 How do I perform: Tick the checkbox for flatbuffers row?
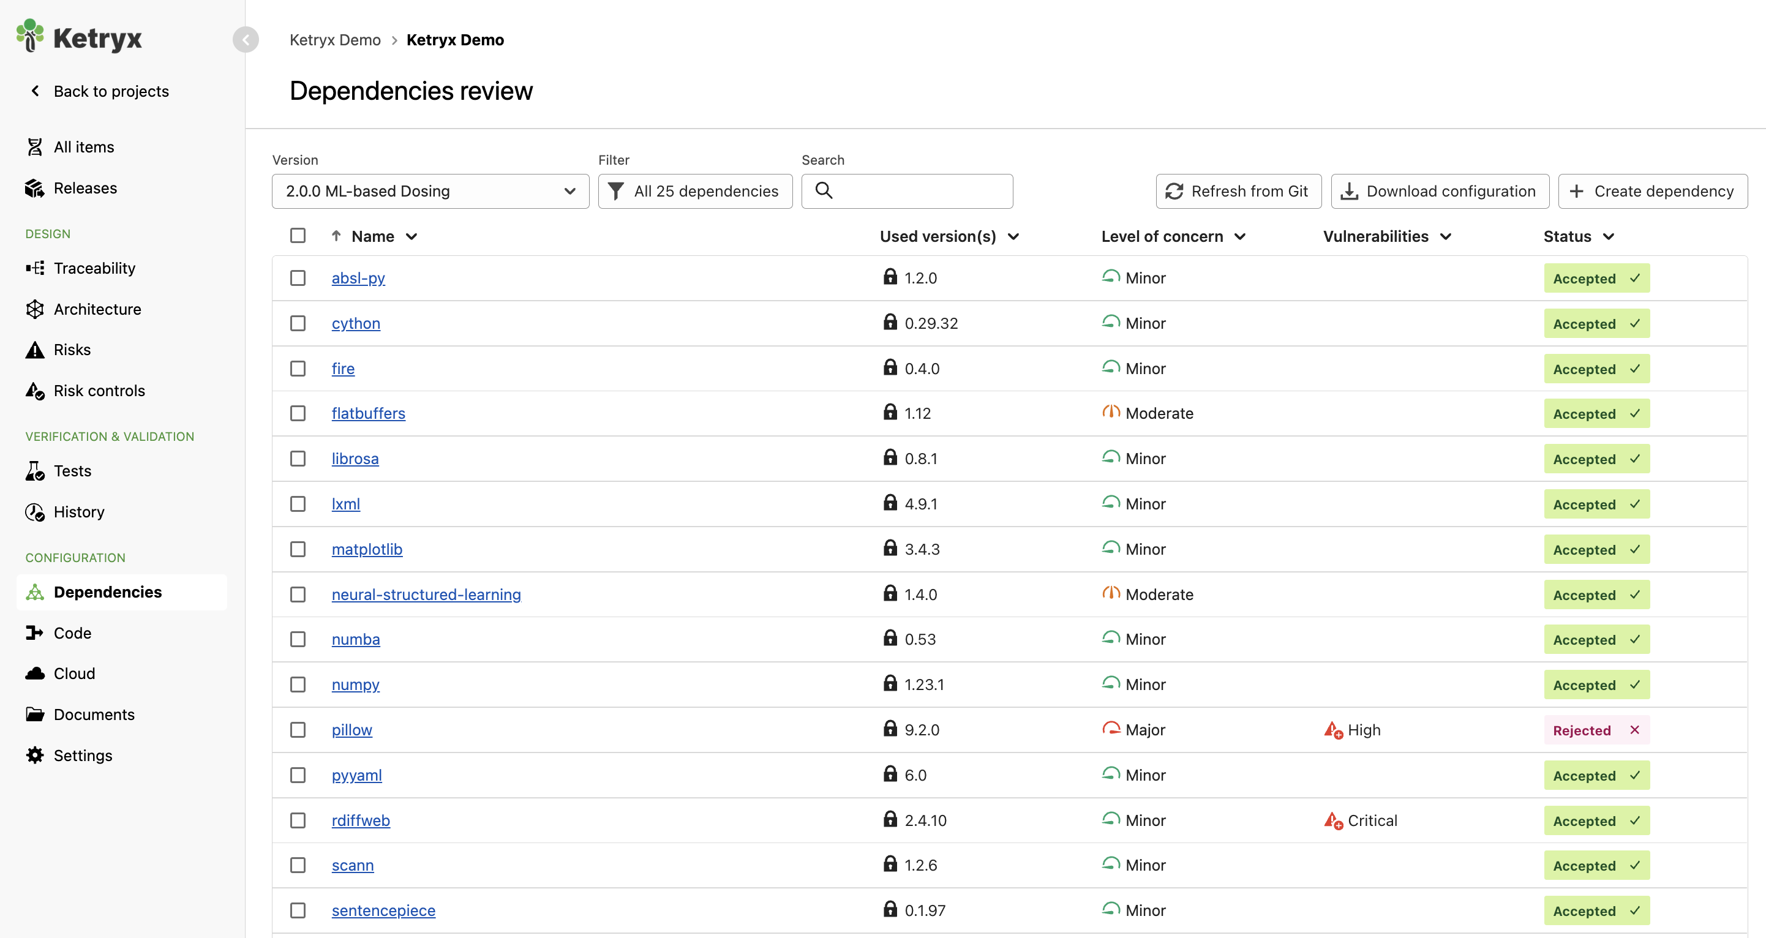[x=298, y=413]
